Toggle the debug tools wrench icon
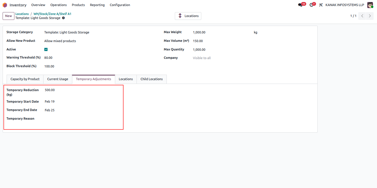 (x=321, y=5)
